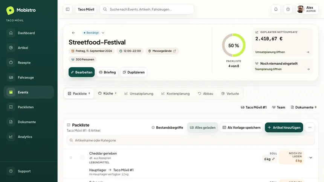
Task: Open Dashboard from the sidebar
Action: (29, 33)
